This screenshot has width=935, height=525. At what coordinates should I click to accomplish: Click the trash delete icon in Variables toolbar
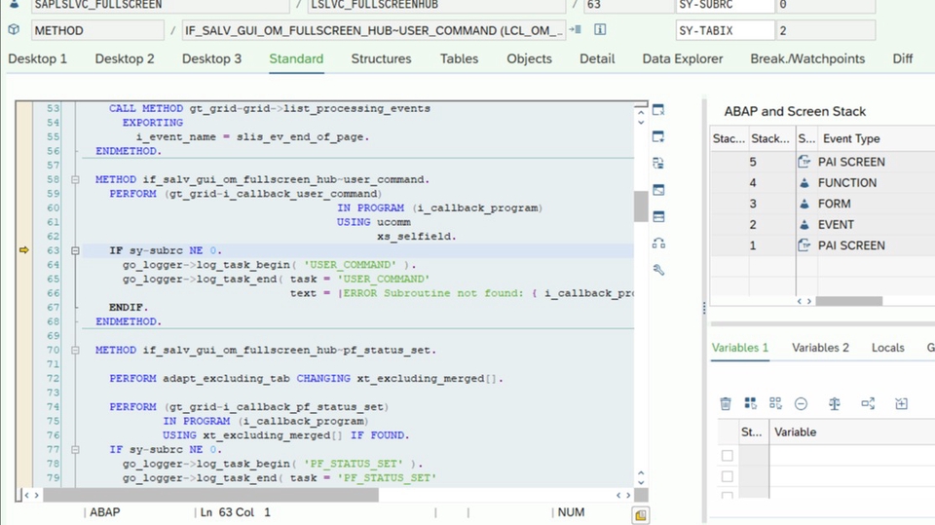pyautogui.click(x=725, y=404)
